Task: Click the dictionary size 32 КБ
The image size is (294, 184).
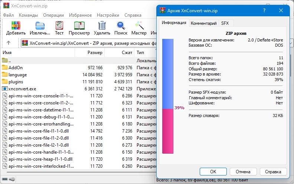Action: (278, 116)
